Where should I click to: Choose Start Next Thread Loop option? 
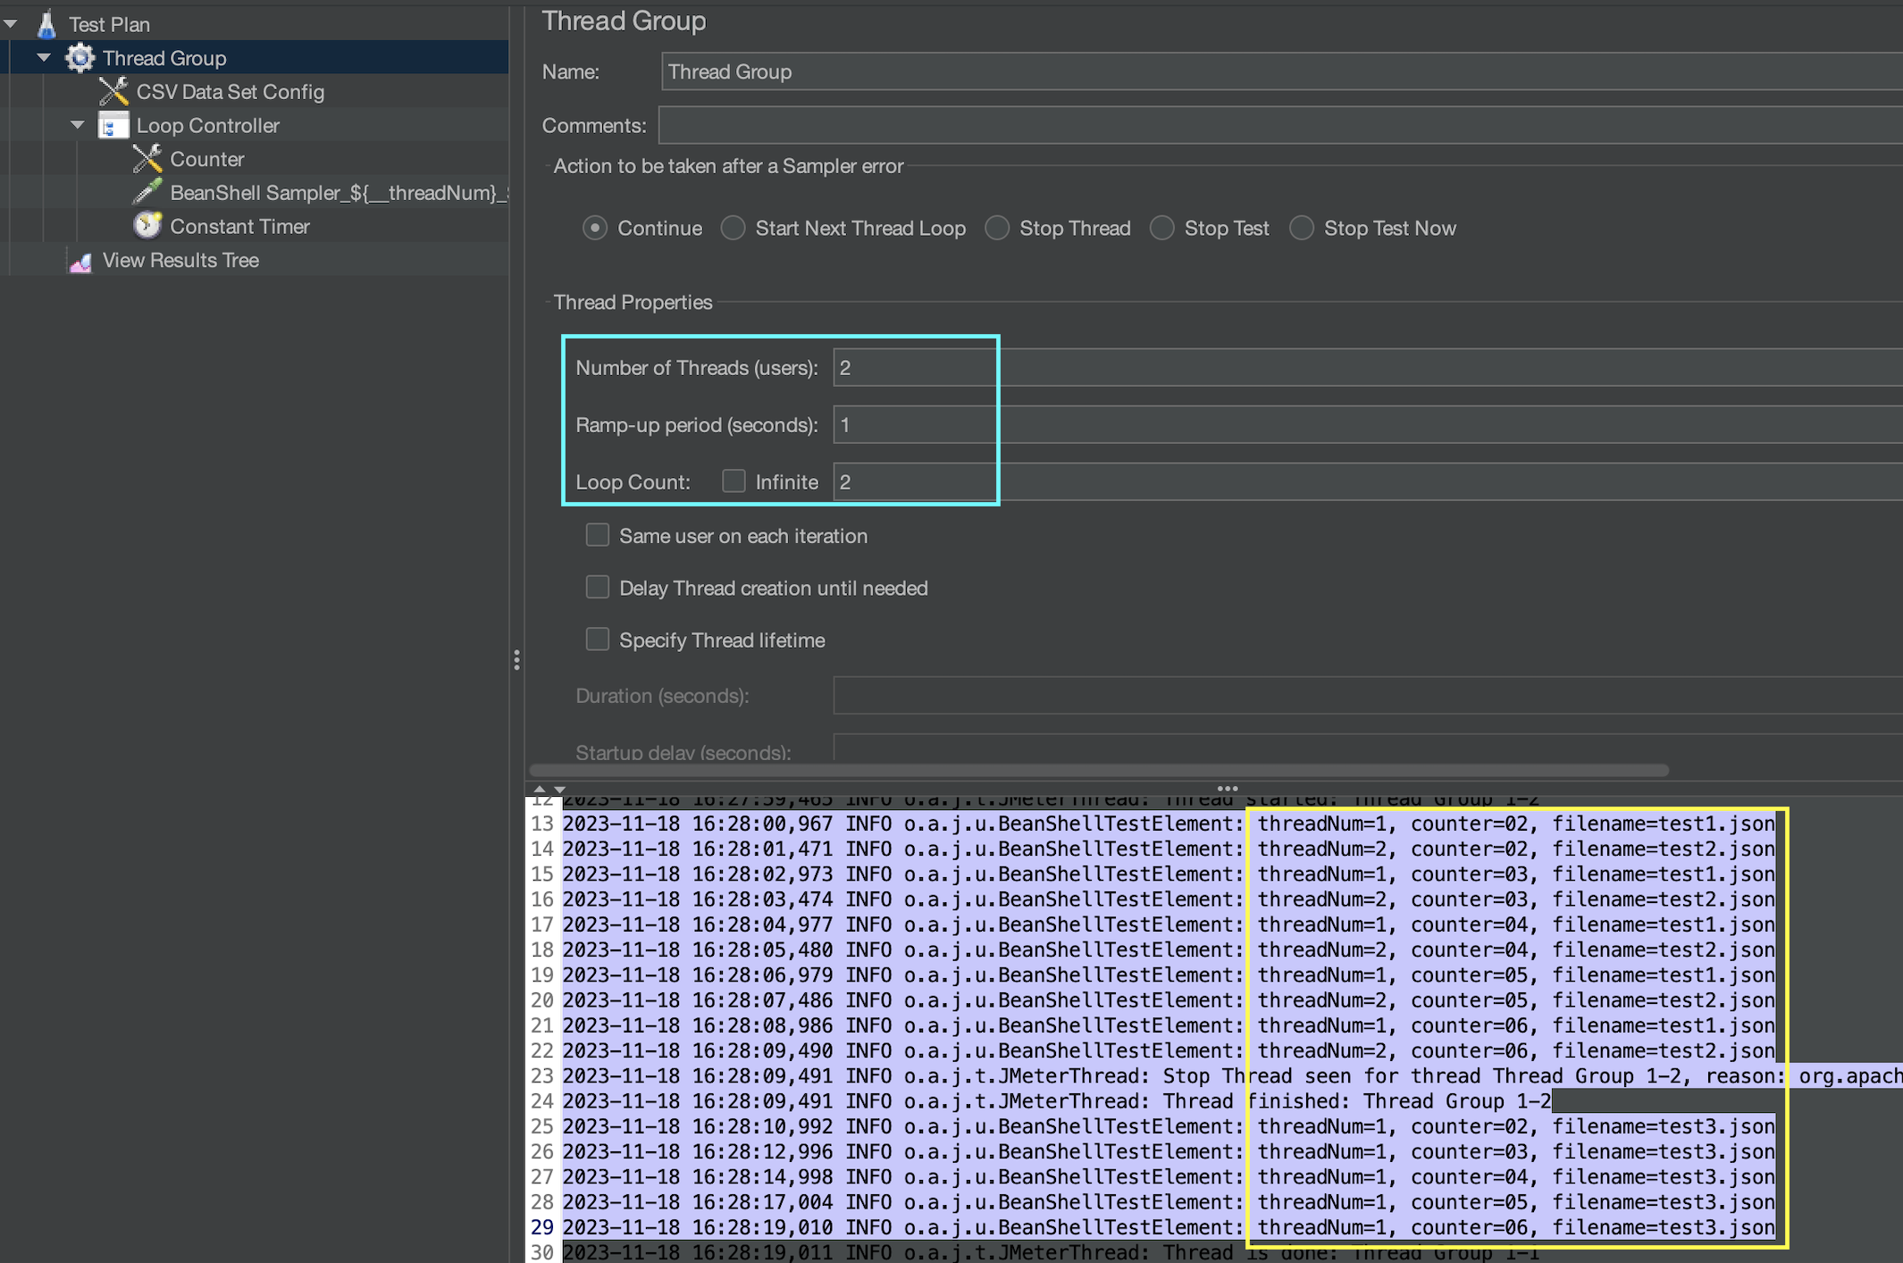click(734, 228)
